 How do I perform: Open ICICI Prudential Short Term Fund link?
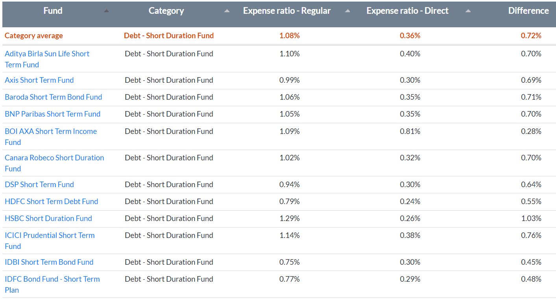point(50,241)
